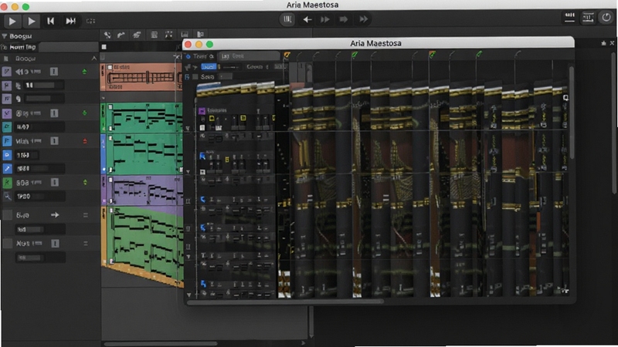The width and height of the screenshot is (618, 347).
Task: Click green up-down arrows on first track
Action: pyautogui.click(x=84, y=71)
